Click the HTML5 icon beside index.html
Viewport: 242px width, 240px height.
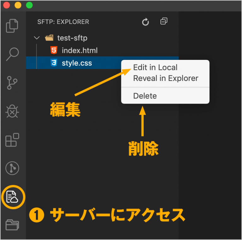(54, 50)
